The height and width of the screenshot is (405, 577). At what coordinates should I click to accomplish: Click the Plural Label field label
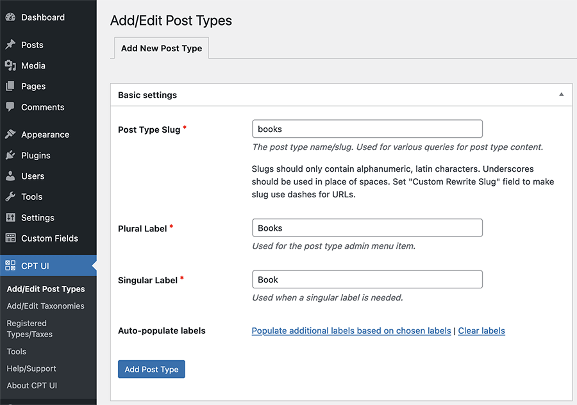coord(142,229)
